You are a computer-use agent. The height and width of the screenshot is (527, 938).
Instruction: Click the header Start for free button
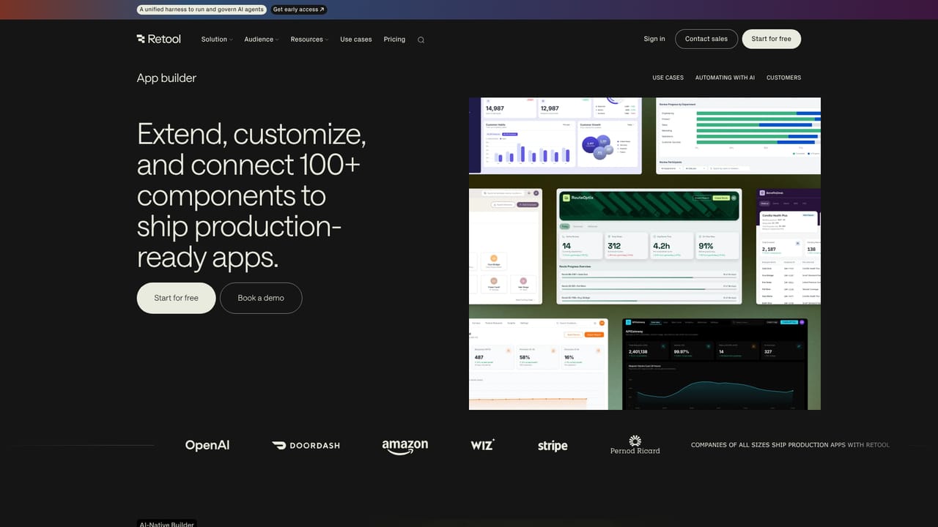(x=772, y=39)
